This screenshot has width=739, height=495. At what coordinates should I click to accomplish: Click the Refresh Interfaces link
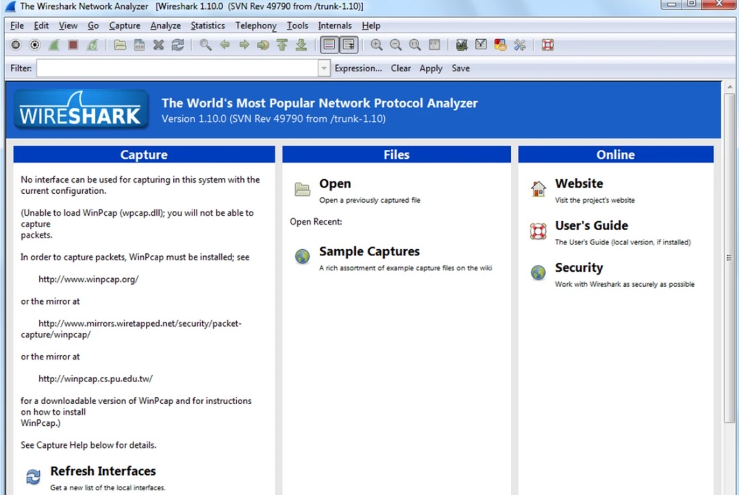click(x=103, y=471)
